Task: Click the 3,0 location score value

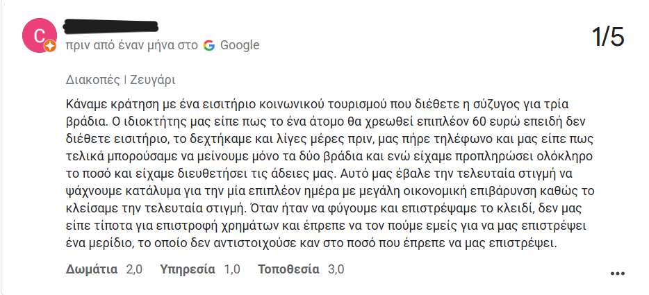Action: click(x=336, y=269)
